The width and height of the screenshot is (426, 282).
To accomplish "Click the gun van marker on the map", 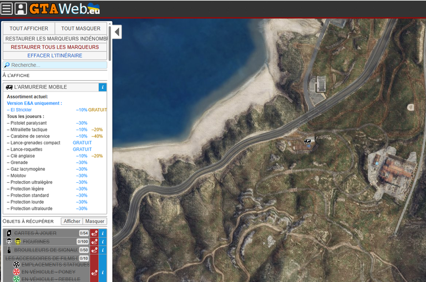I will 307,141.
